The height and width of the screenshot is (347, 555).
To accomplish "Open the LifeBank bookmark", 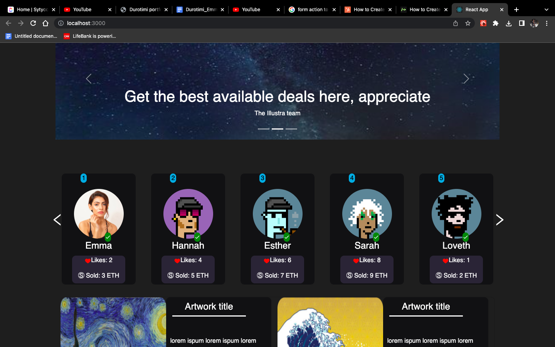I will pos(90,36).
